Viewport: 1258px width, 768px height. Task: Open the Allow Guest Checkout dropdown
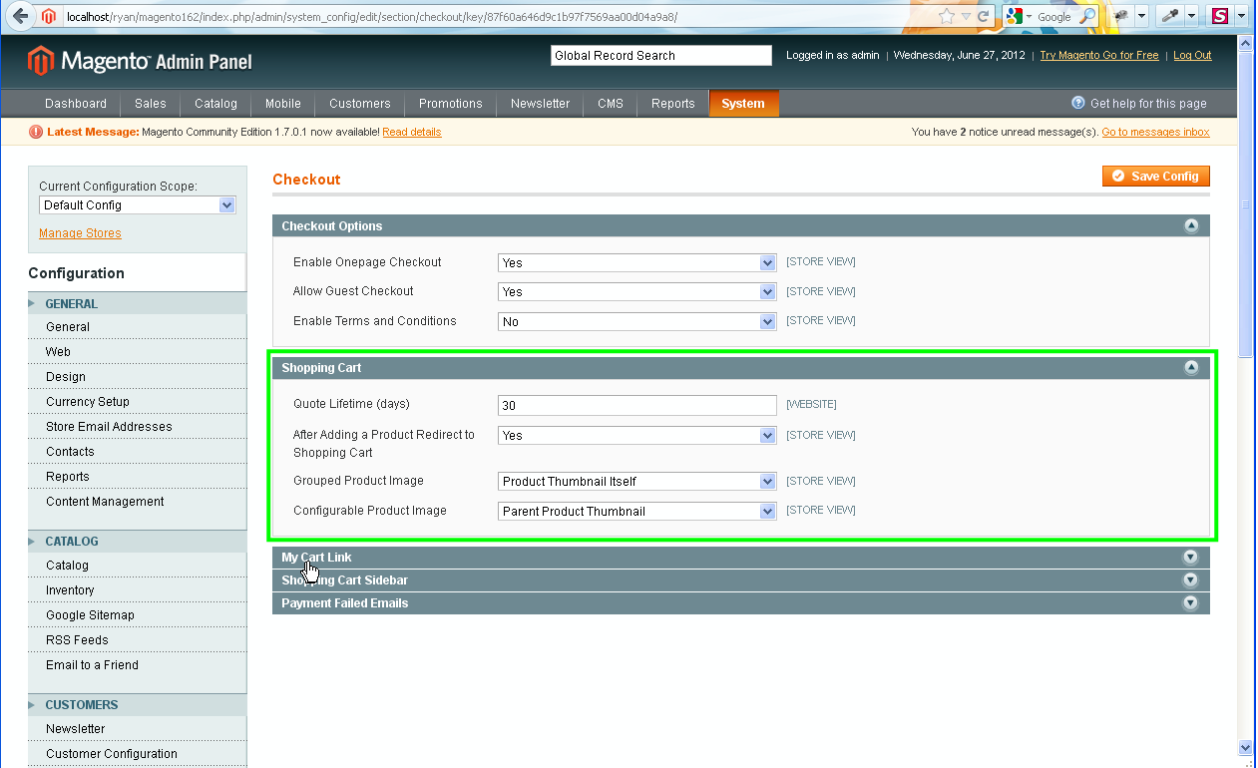tap(636, 292)
